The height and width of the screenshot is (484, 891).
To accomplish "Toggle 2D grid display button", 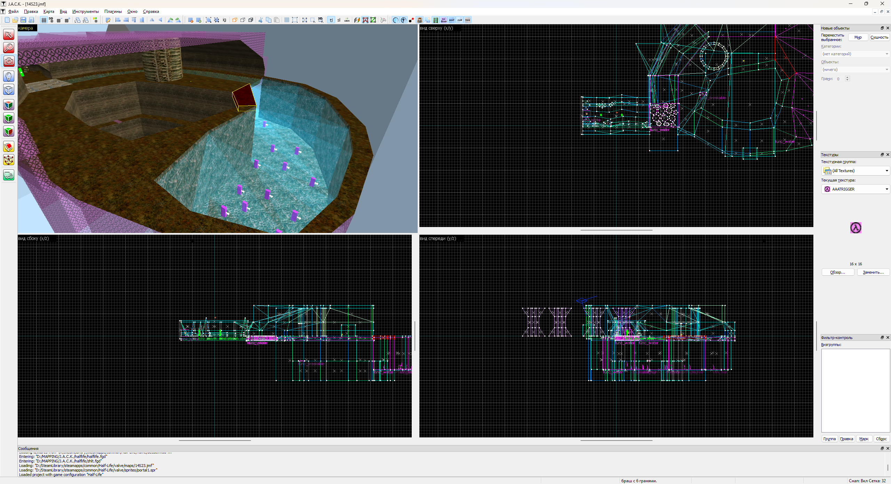I will [44, 20].
